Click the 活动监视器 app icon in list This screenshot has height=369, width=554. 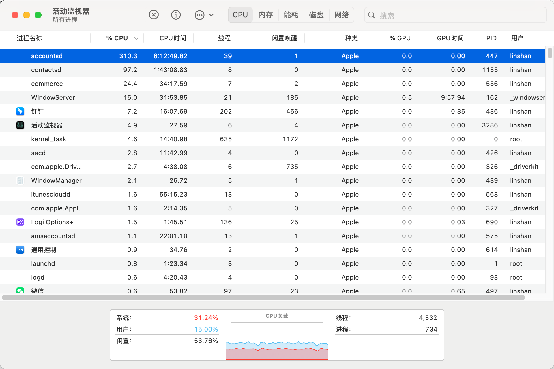(x=20, y=125)
